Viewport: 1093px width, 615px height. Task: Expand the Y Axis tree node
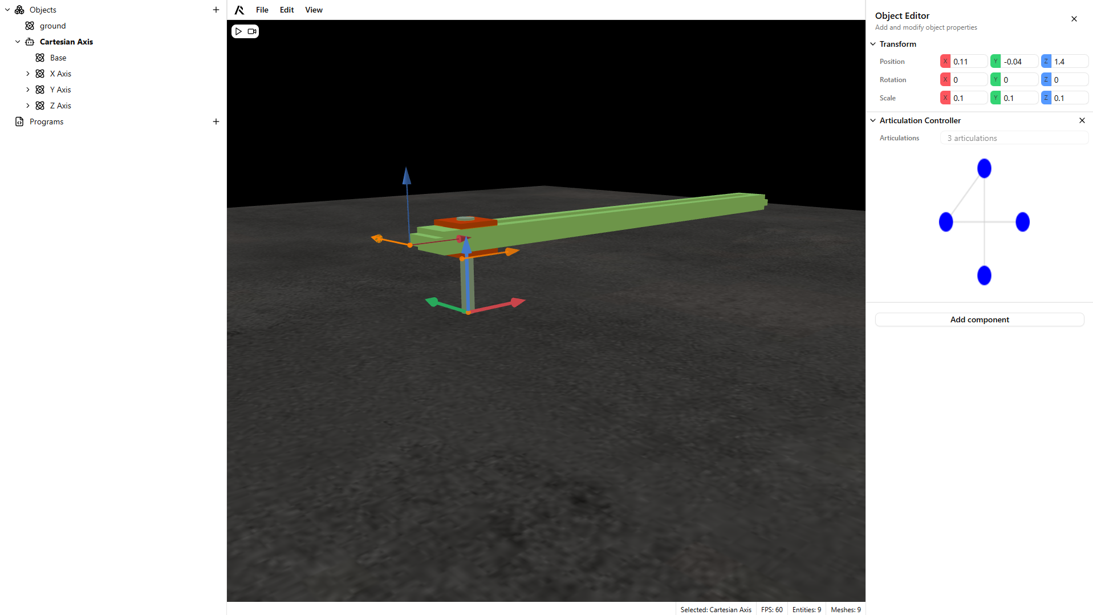click(x=28, y=90)
